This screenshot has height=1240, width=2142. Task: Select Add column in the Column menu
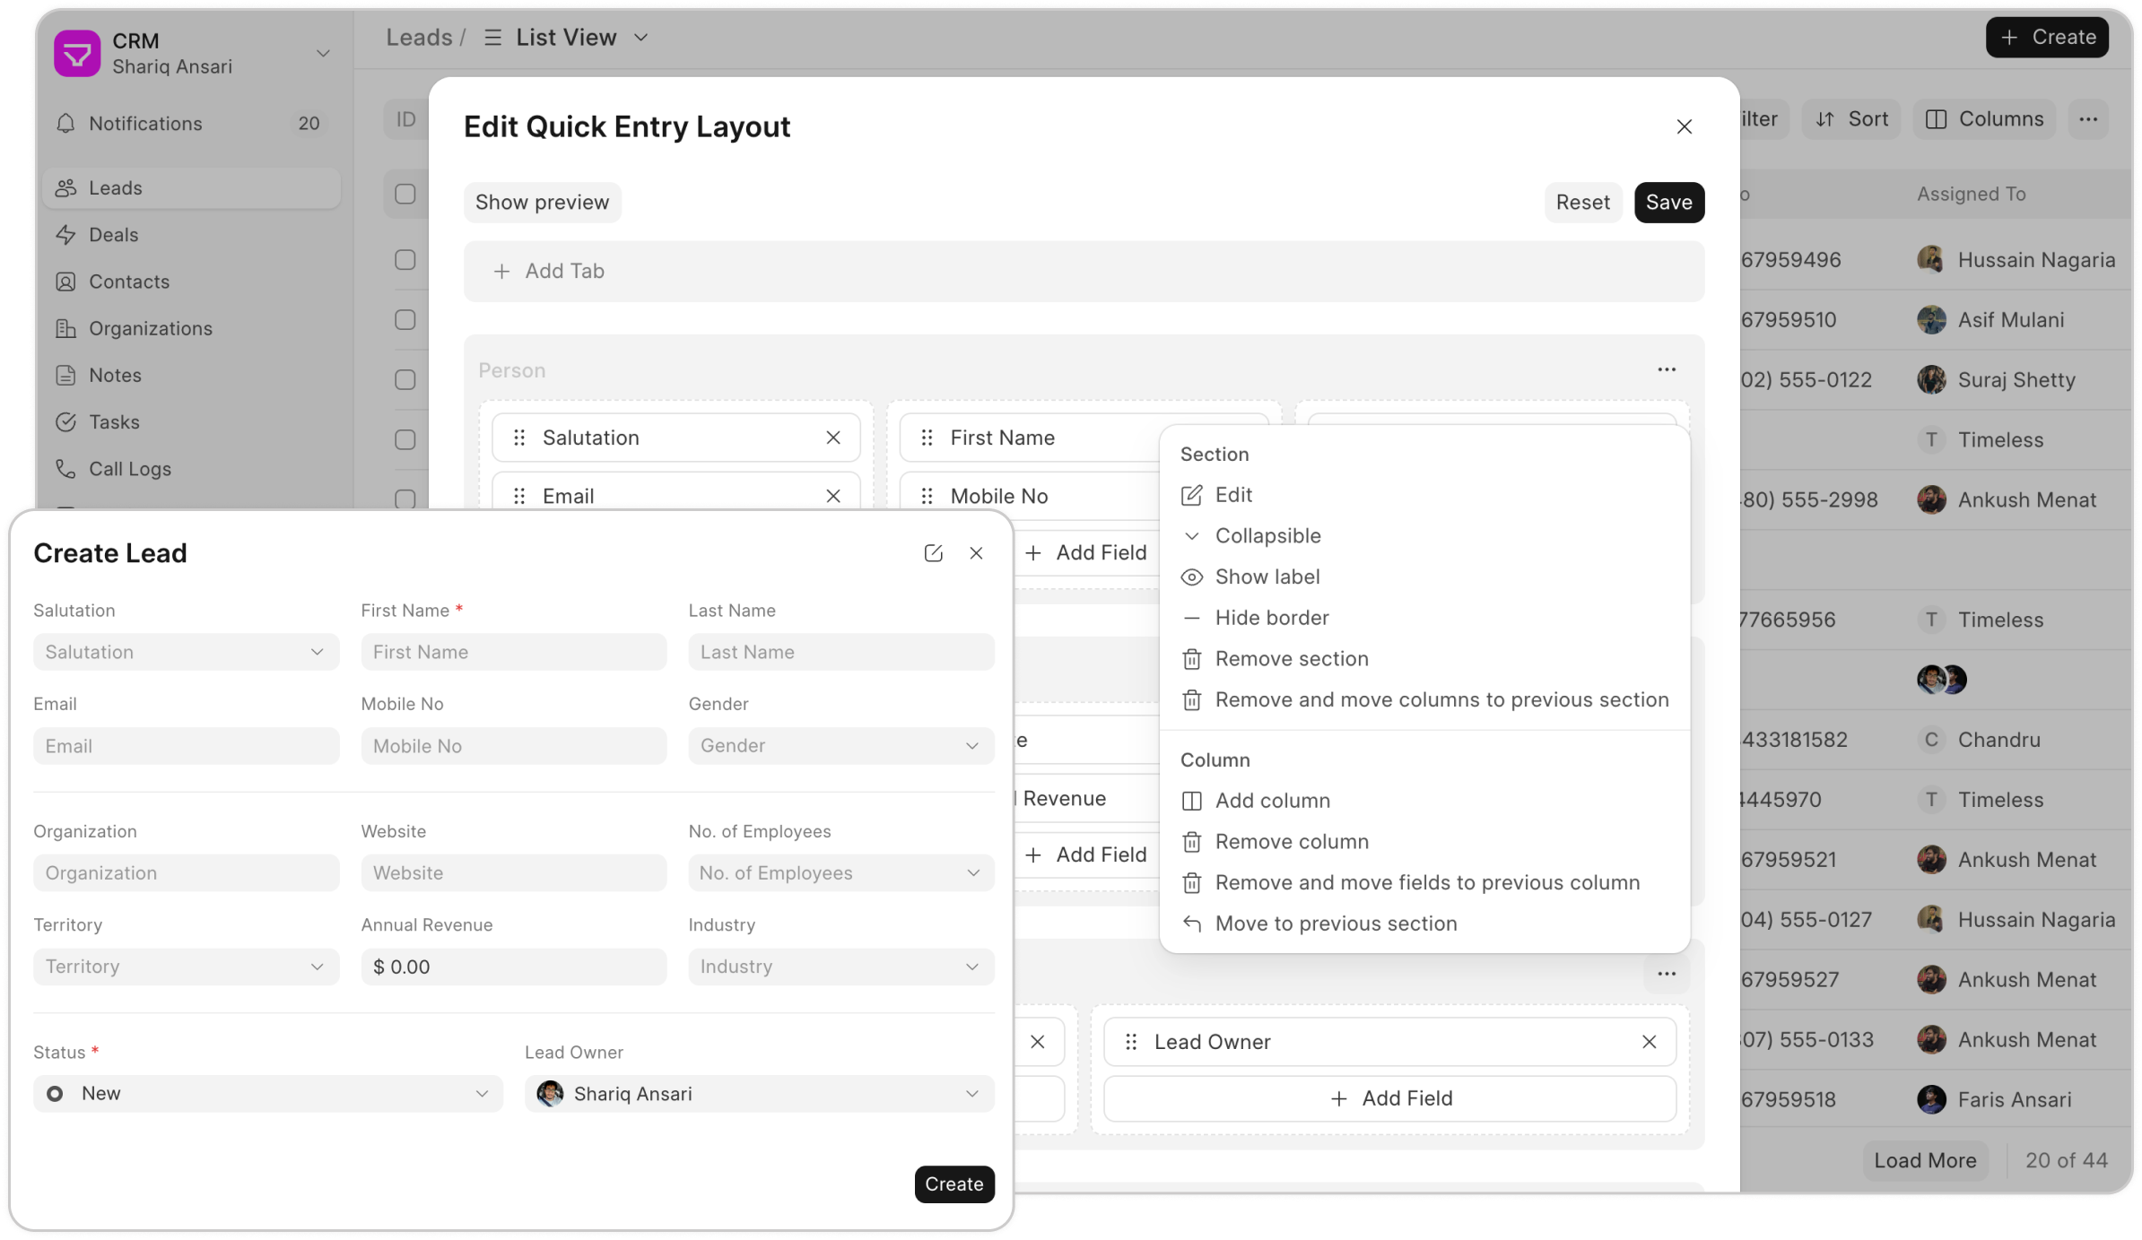1272,800
